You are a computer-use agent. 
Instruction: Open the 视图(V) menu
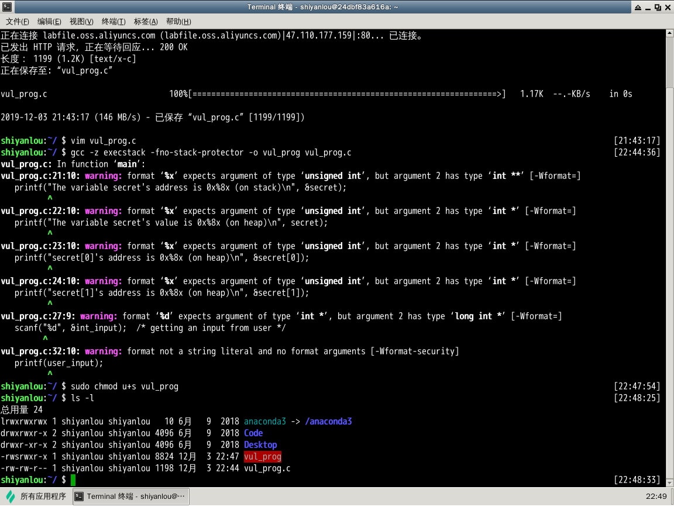point(81,22)
